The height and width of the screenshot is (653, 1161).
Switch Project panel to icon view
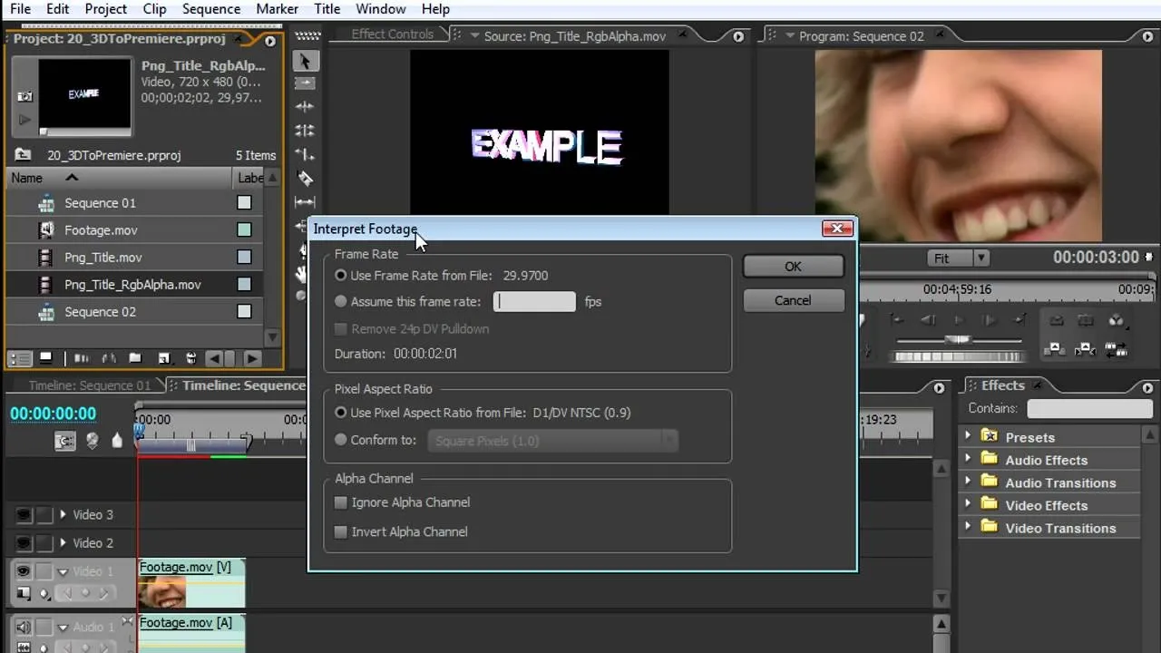point(45,358)
